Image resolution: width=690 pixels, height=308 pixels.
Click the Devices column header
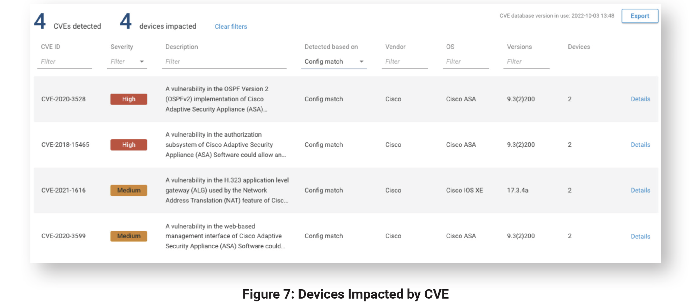pyautogui.click(x=579, y=47)
